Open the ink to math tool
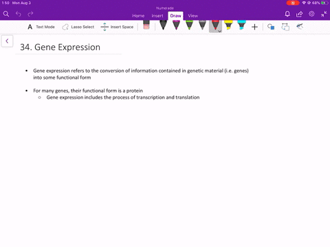Image resolution: width=330 pixels, height=247 pixels. click(300, 27)
